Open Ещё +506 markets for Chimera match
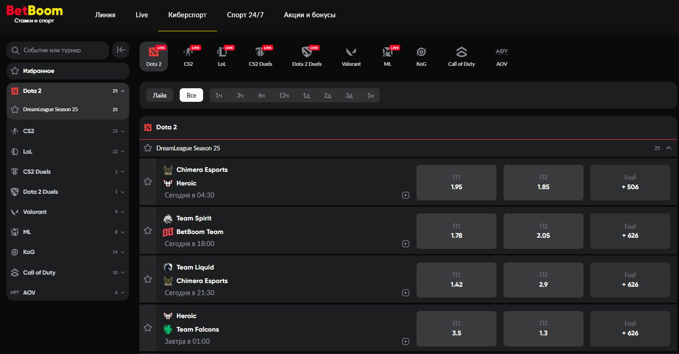This screenshot has height=354, width=679. [x=630, y=182]
